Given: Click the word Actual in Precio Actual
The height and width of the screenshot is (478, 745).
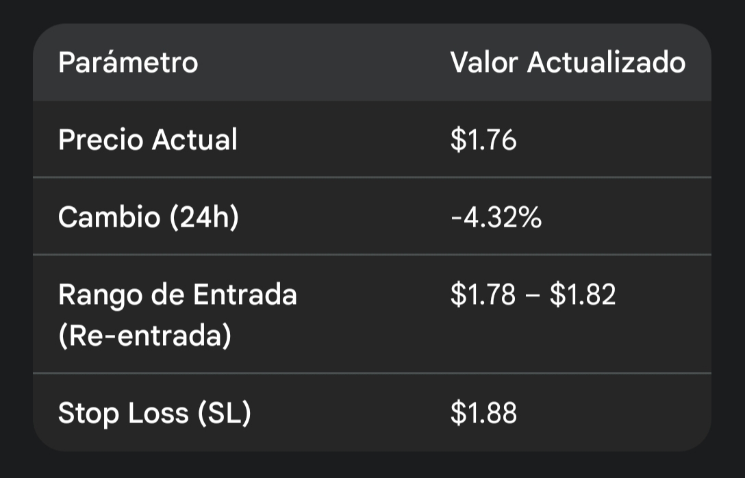Looking at the screenshot, I should click(x=194, y=140).
